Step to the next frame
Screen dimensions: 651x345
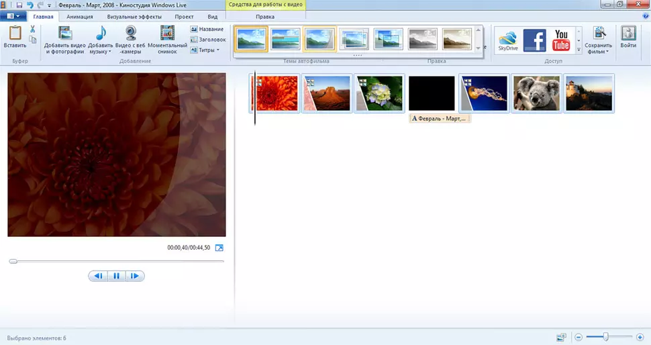pyautogui.click(x=135, y=276)
